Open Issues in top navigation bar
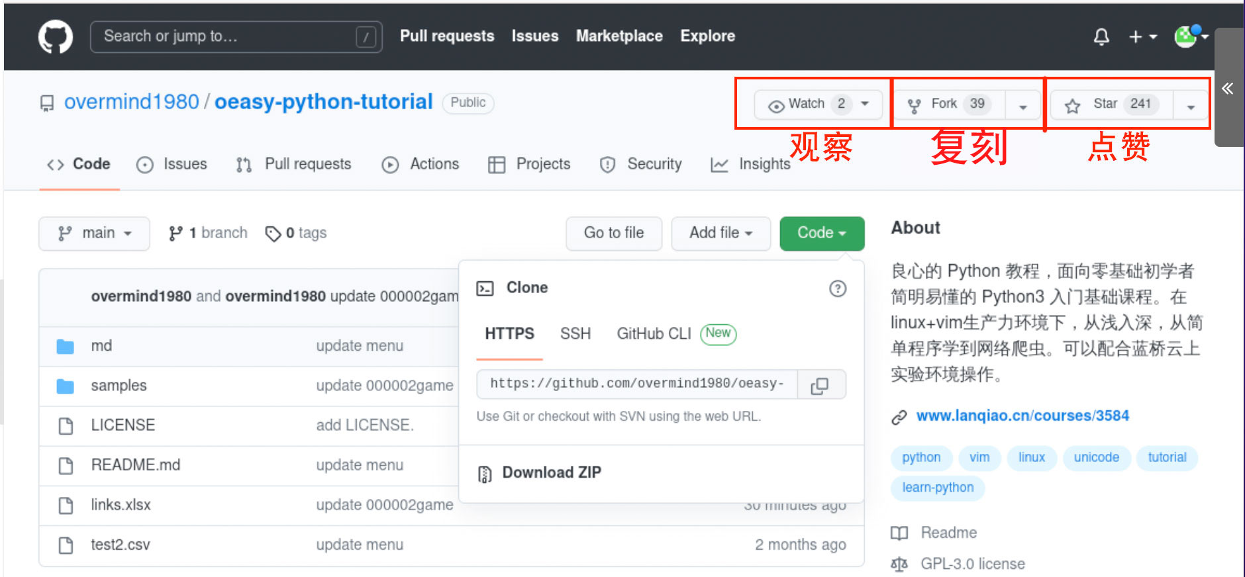 click(535, 36)
